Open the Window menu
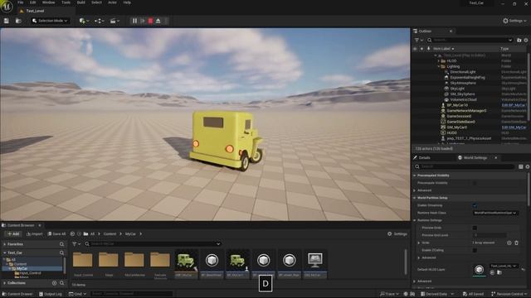 tap(48, 2)
